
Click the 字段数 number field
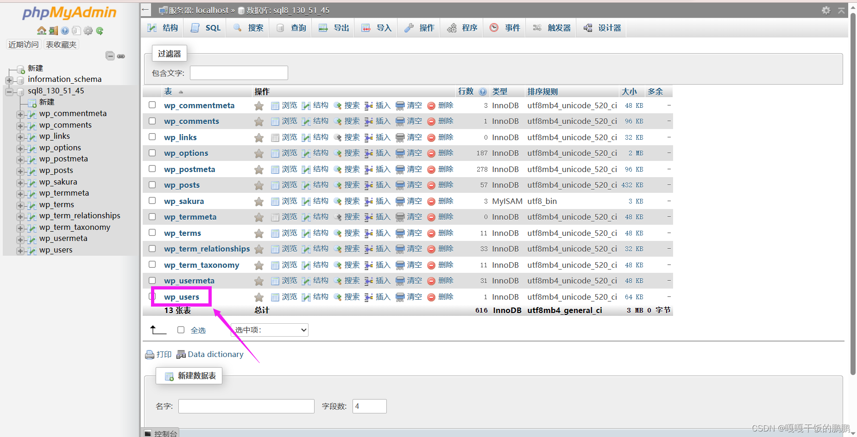(x=370, y=406)
